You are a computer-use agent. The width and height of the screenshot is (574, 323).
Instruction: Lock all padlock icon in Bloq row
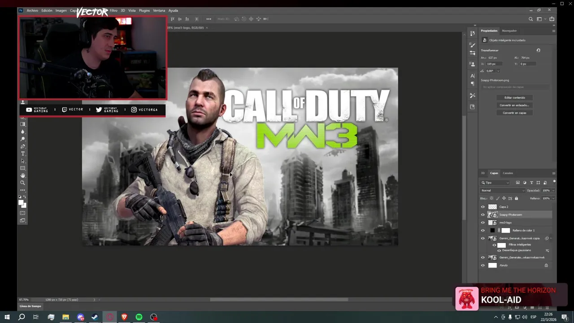pos(516,198)
